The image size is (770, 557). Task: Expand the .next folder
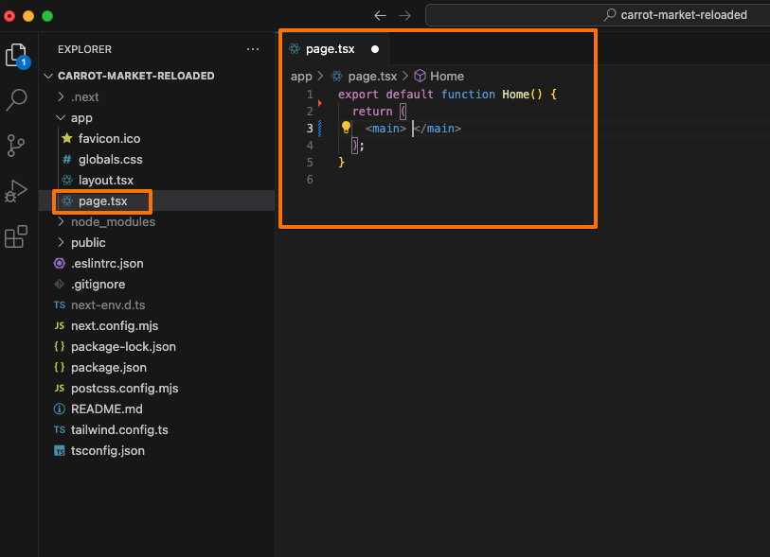point(61,96)
